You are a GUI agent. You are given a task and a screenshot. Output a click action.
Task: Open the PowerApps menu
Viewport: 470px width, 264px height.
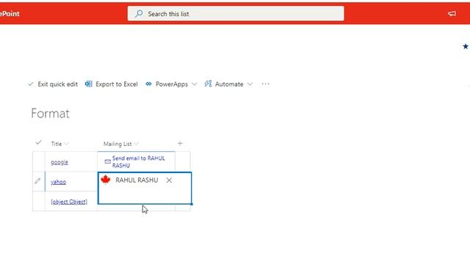[x=171, y=84]
